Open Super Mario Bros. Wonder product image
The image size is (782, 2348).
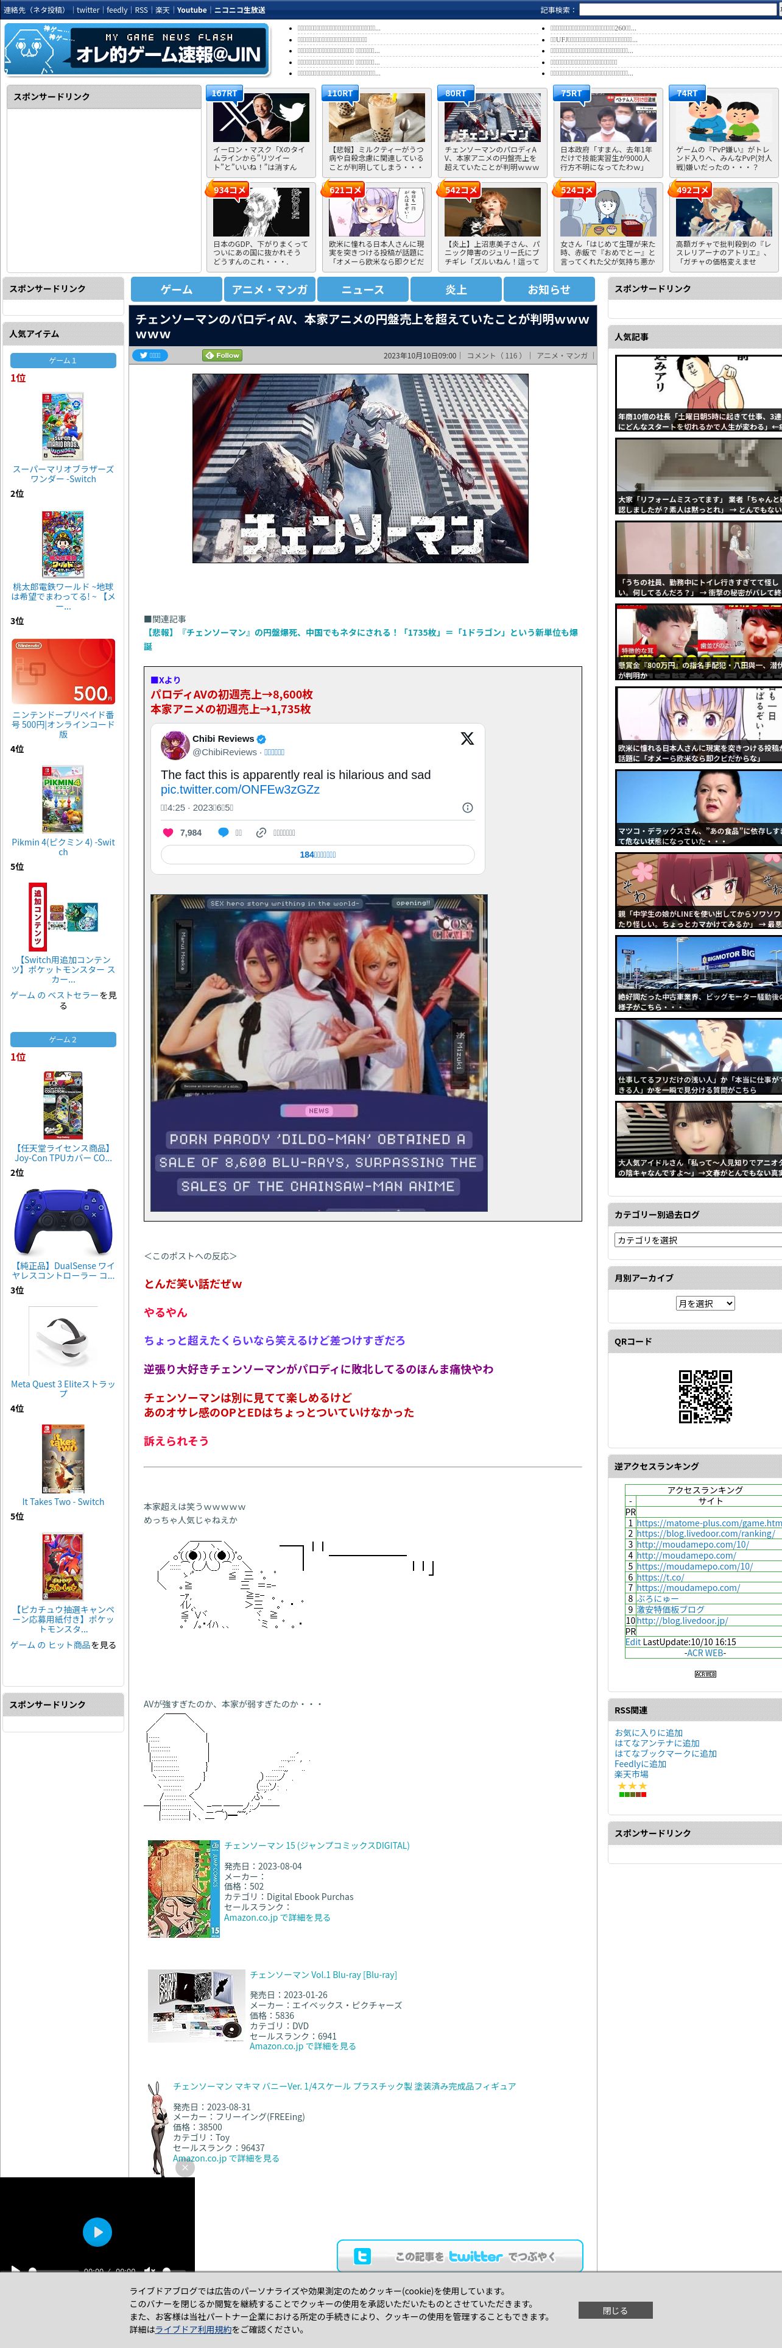[x=63, y=427]
